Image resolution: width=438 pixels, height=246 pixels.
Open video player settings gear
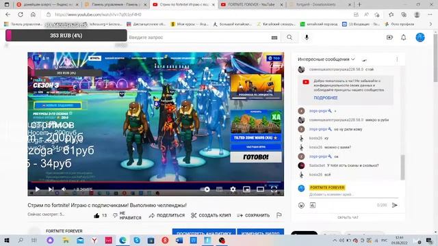(233, 189)
